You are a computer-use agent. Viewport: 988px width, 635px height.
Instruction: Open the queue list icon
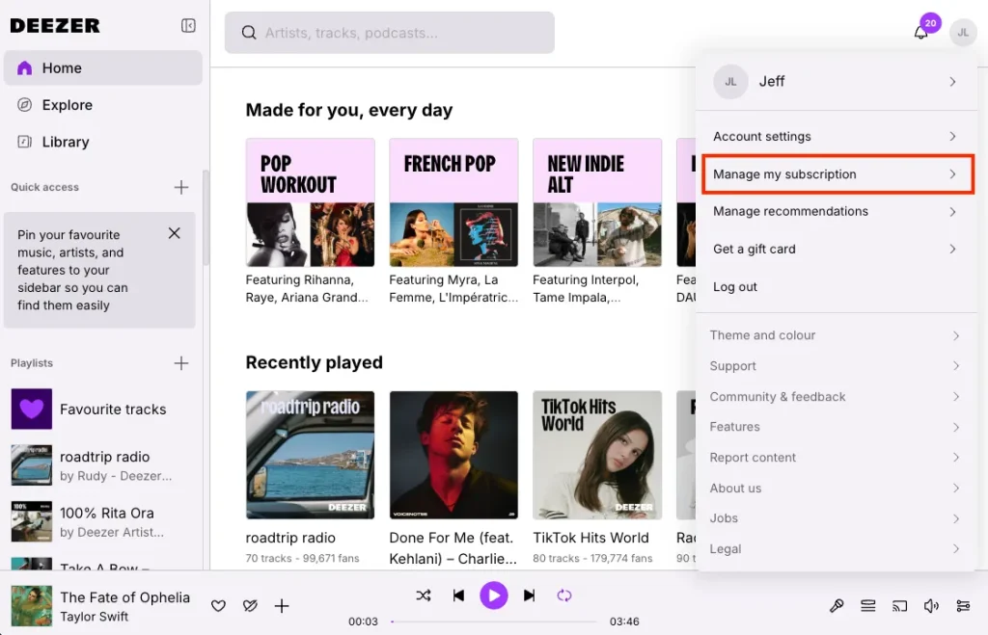[x=868, y=606]
